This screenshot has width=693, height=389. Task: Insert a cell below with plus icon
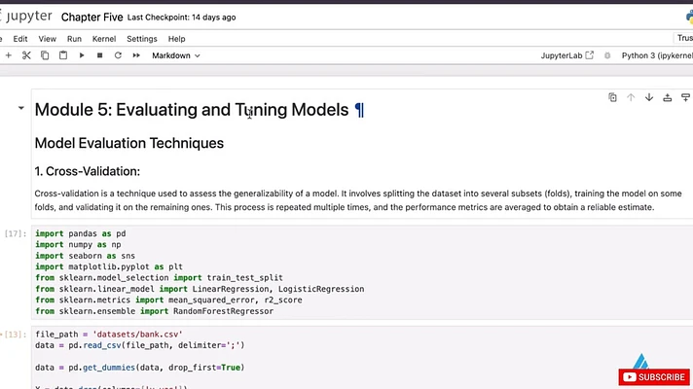coord(9,55)
